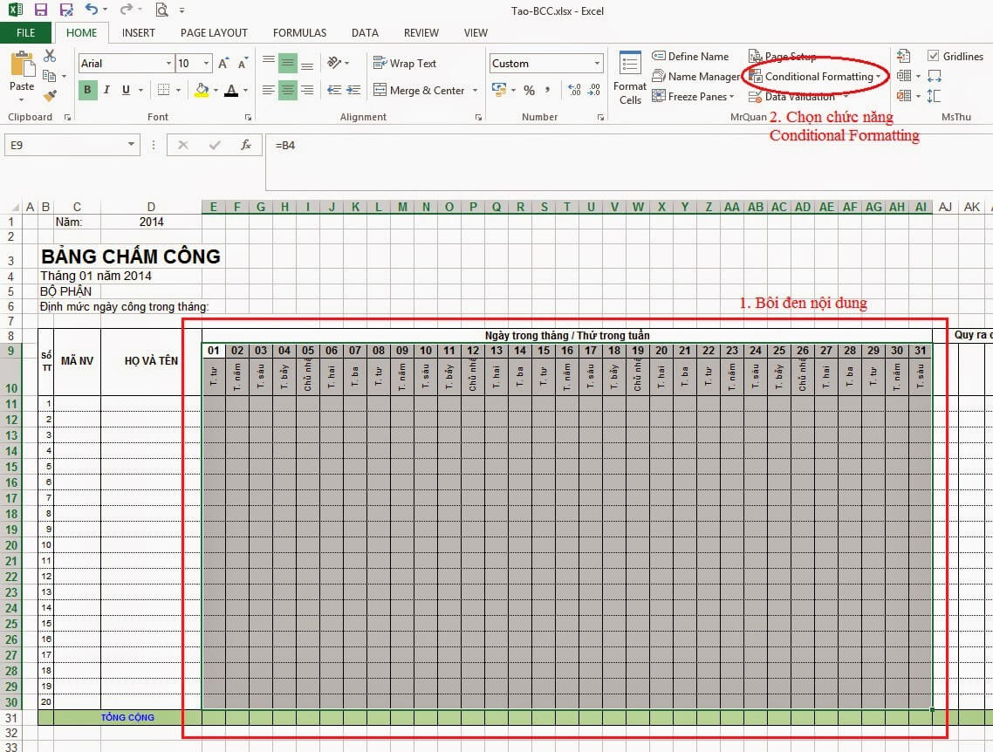Screen dimensions: 993x752
Task: Click the Format Cells button
Action: (x=629, y=77)
